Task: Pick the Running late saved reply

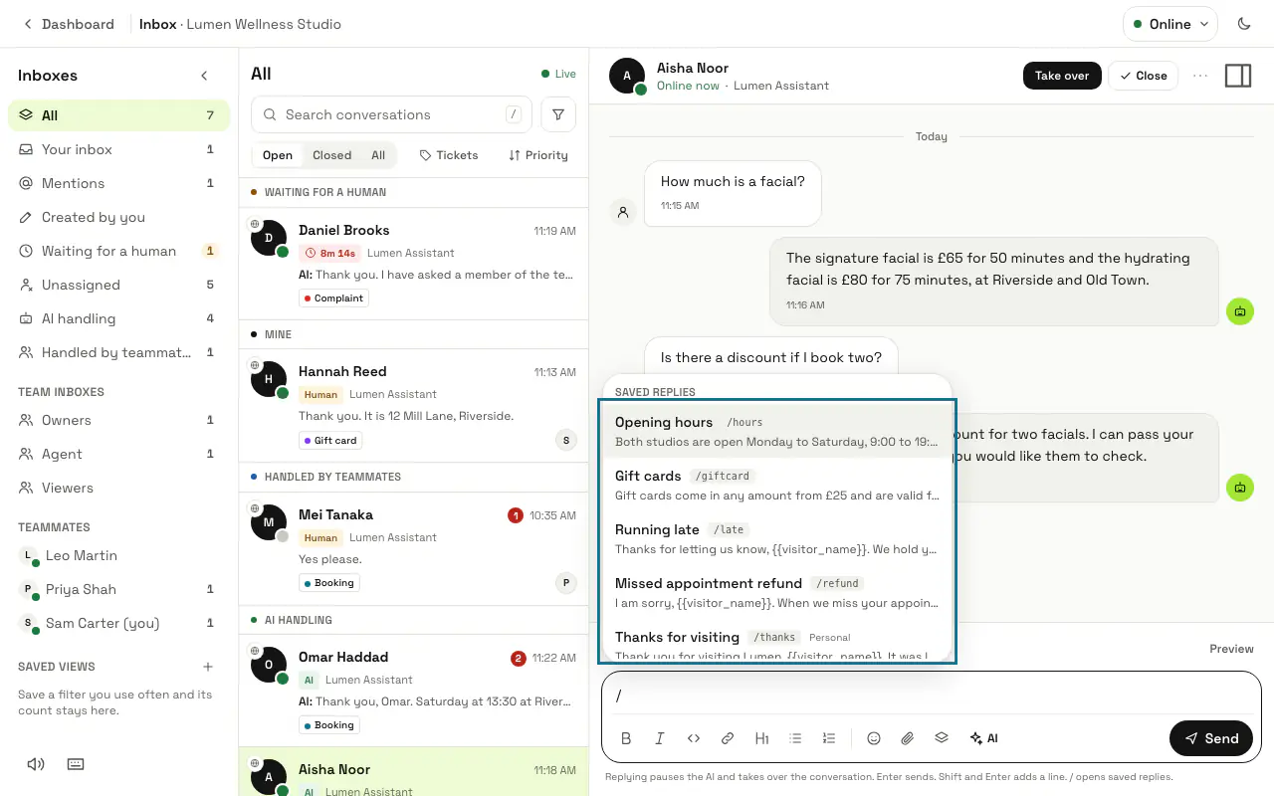Action: (777, 539)
